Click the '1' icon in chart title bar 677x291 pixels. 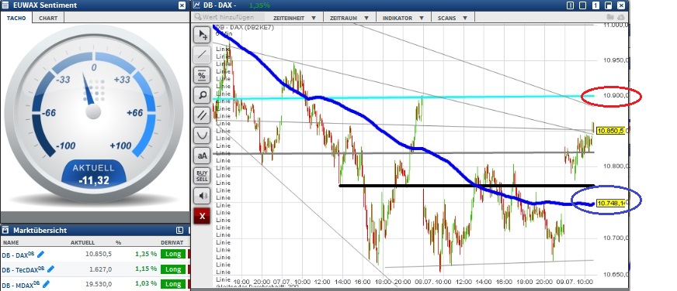(595, 5)
